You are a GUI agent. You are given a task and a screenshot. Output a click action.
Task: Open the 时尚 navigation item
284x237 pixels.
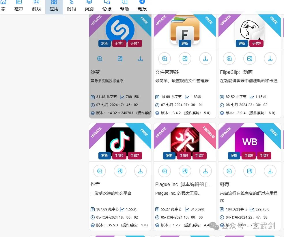72,6
